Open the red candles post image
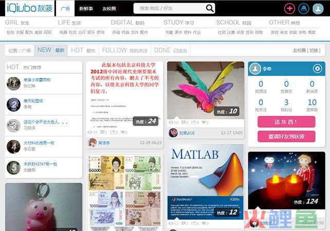Viewport: 330px width, 231px height. (x=286, y=180)
